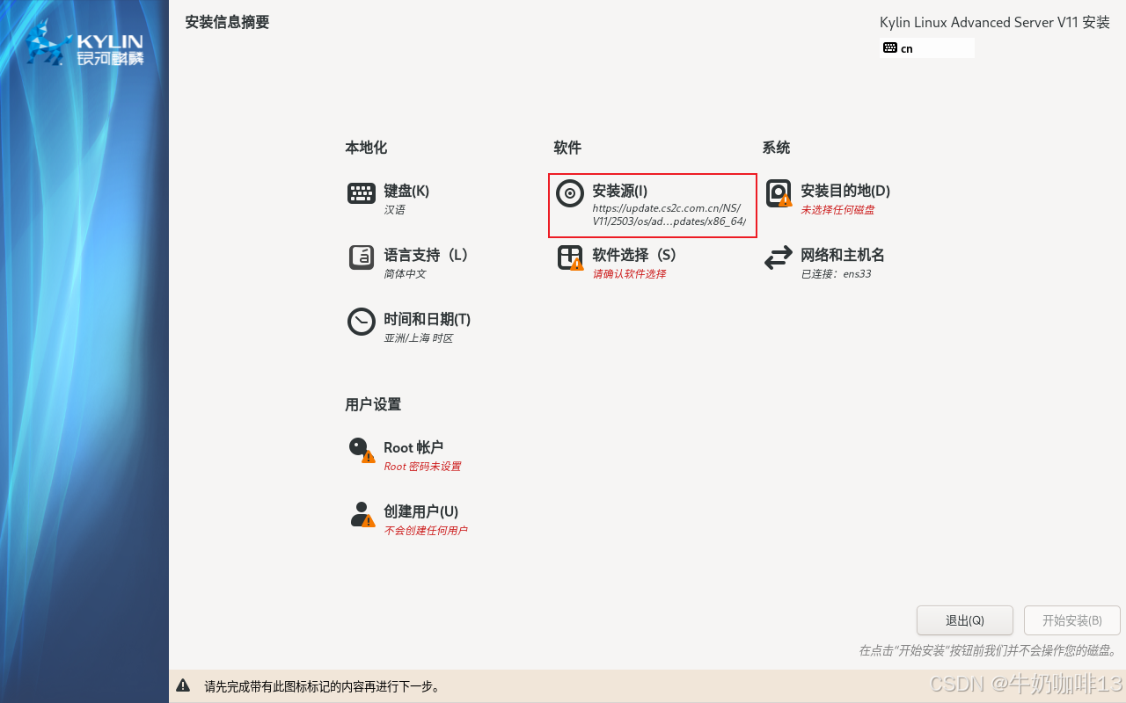Click the 软件 section heading
This screenshot has width=1126, height=703.
[567, 148]
